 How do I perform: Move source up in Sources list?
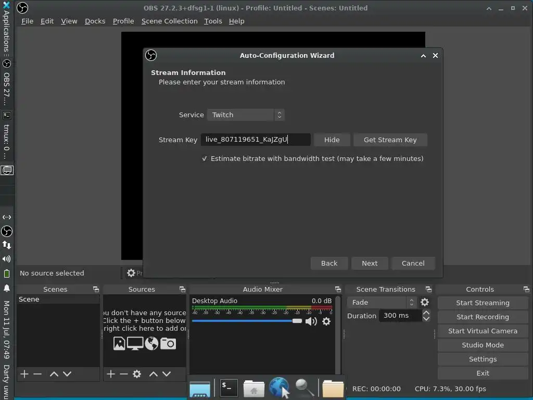pos(154,374)
